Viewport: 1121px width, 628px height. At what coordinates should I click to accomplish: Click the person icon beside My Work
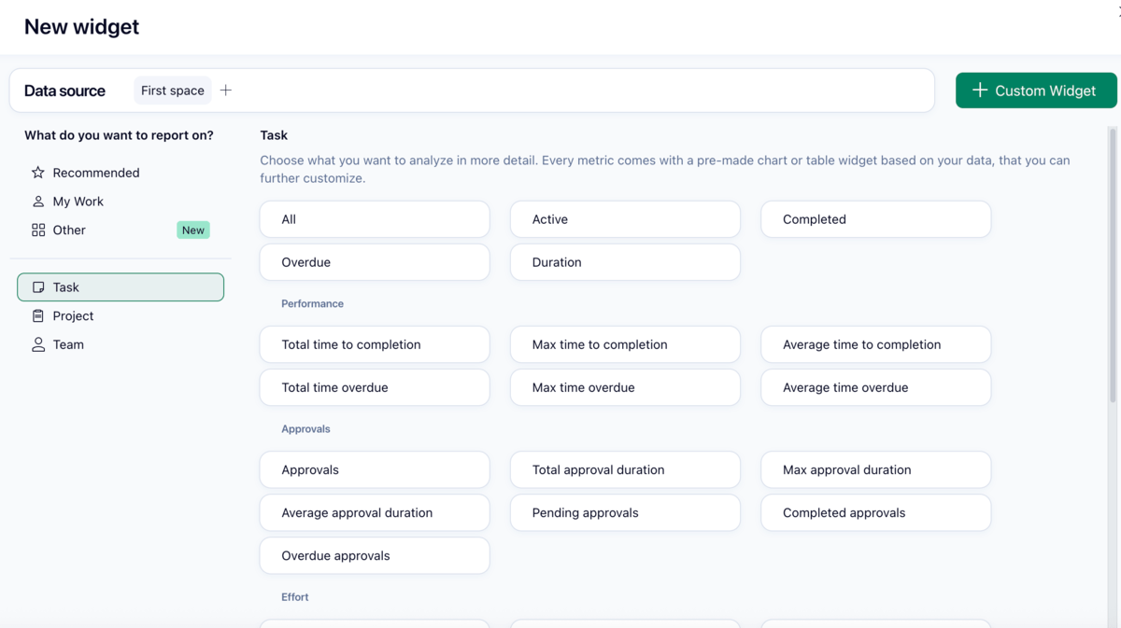point(38,202)
